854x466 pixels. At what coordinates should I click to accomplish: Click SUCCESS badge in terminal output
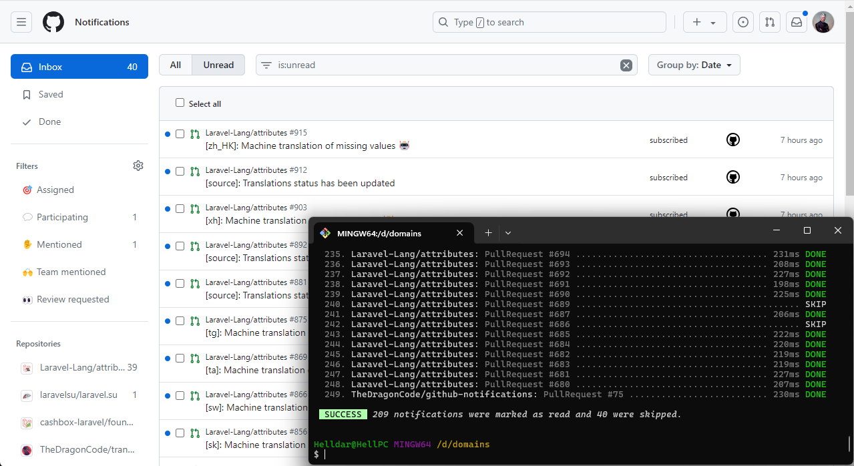click(343, 415)
